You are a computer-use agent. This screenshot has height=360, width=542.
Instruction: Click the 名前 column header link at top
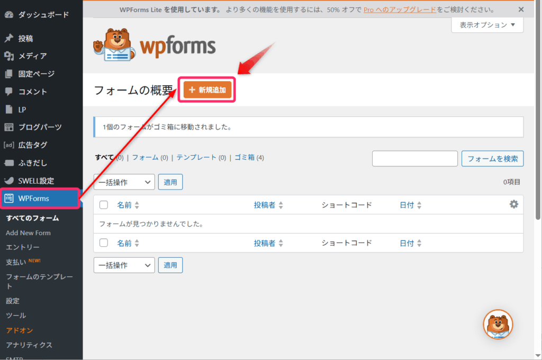[124, 205]
